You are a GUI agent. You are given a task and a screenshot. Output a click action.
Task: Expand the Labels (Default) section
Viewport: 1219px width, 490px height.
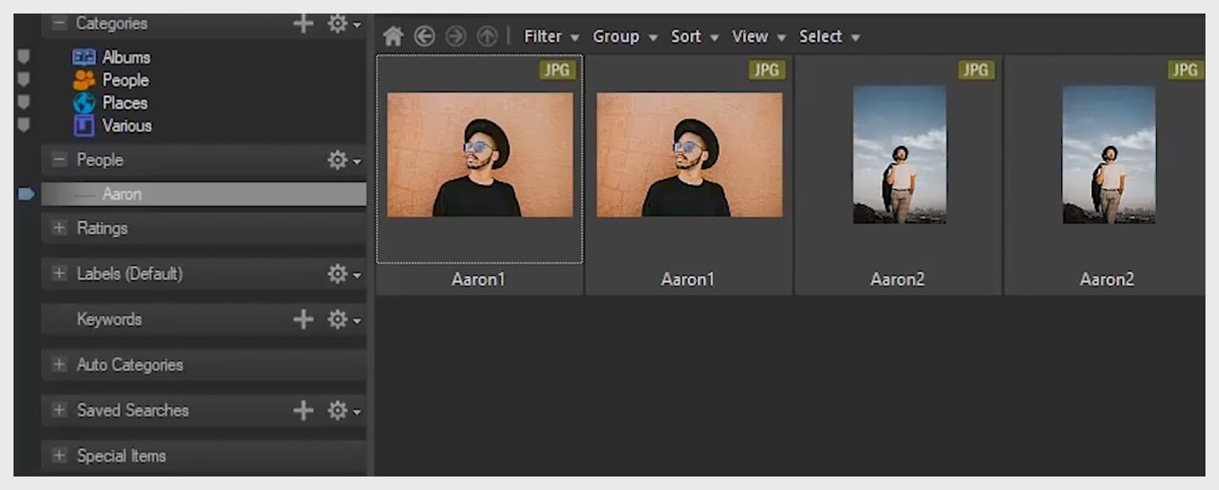point(59,274)
